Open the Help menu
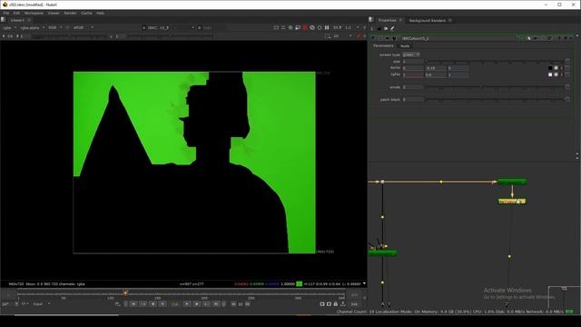This screenshot has height=327, width=581. [x=101, y=13]
